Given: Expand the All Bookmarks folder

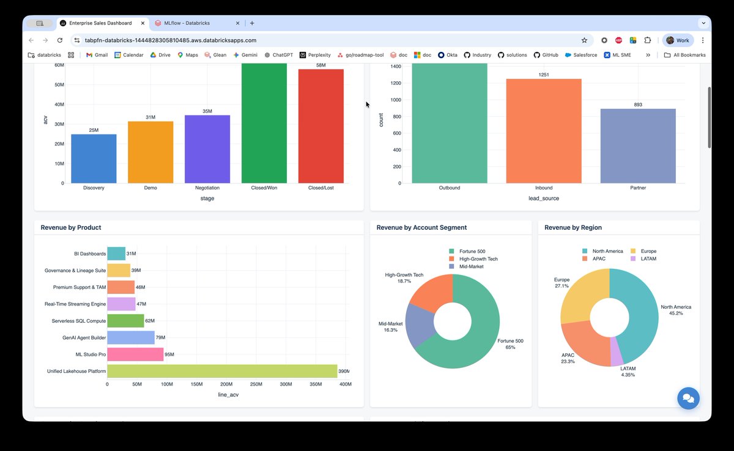Looking at the screenshot, I should pos(685,55).
